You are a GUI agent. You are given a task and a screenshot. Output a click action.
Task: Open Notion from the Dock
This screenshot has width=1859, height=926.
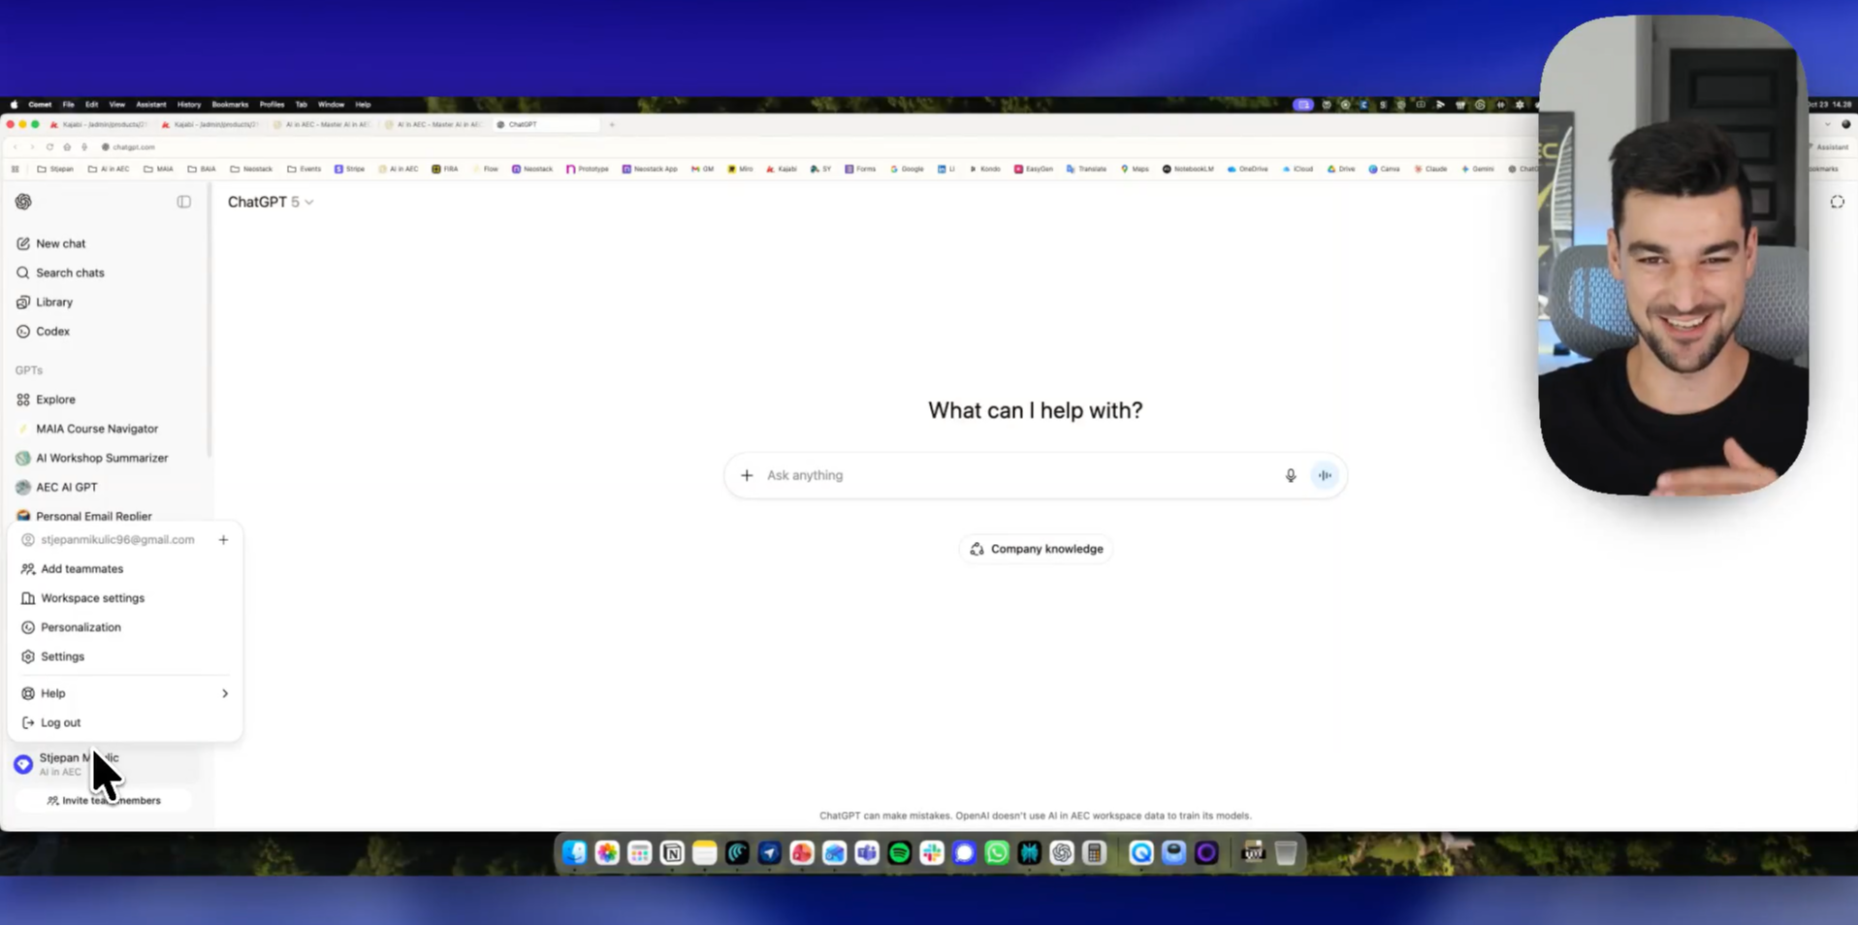(x=672, y=853)
